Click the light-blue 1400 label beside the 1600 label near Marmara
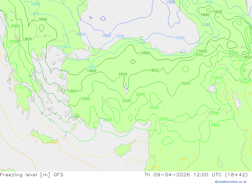 click(x=92, y=67)
